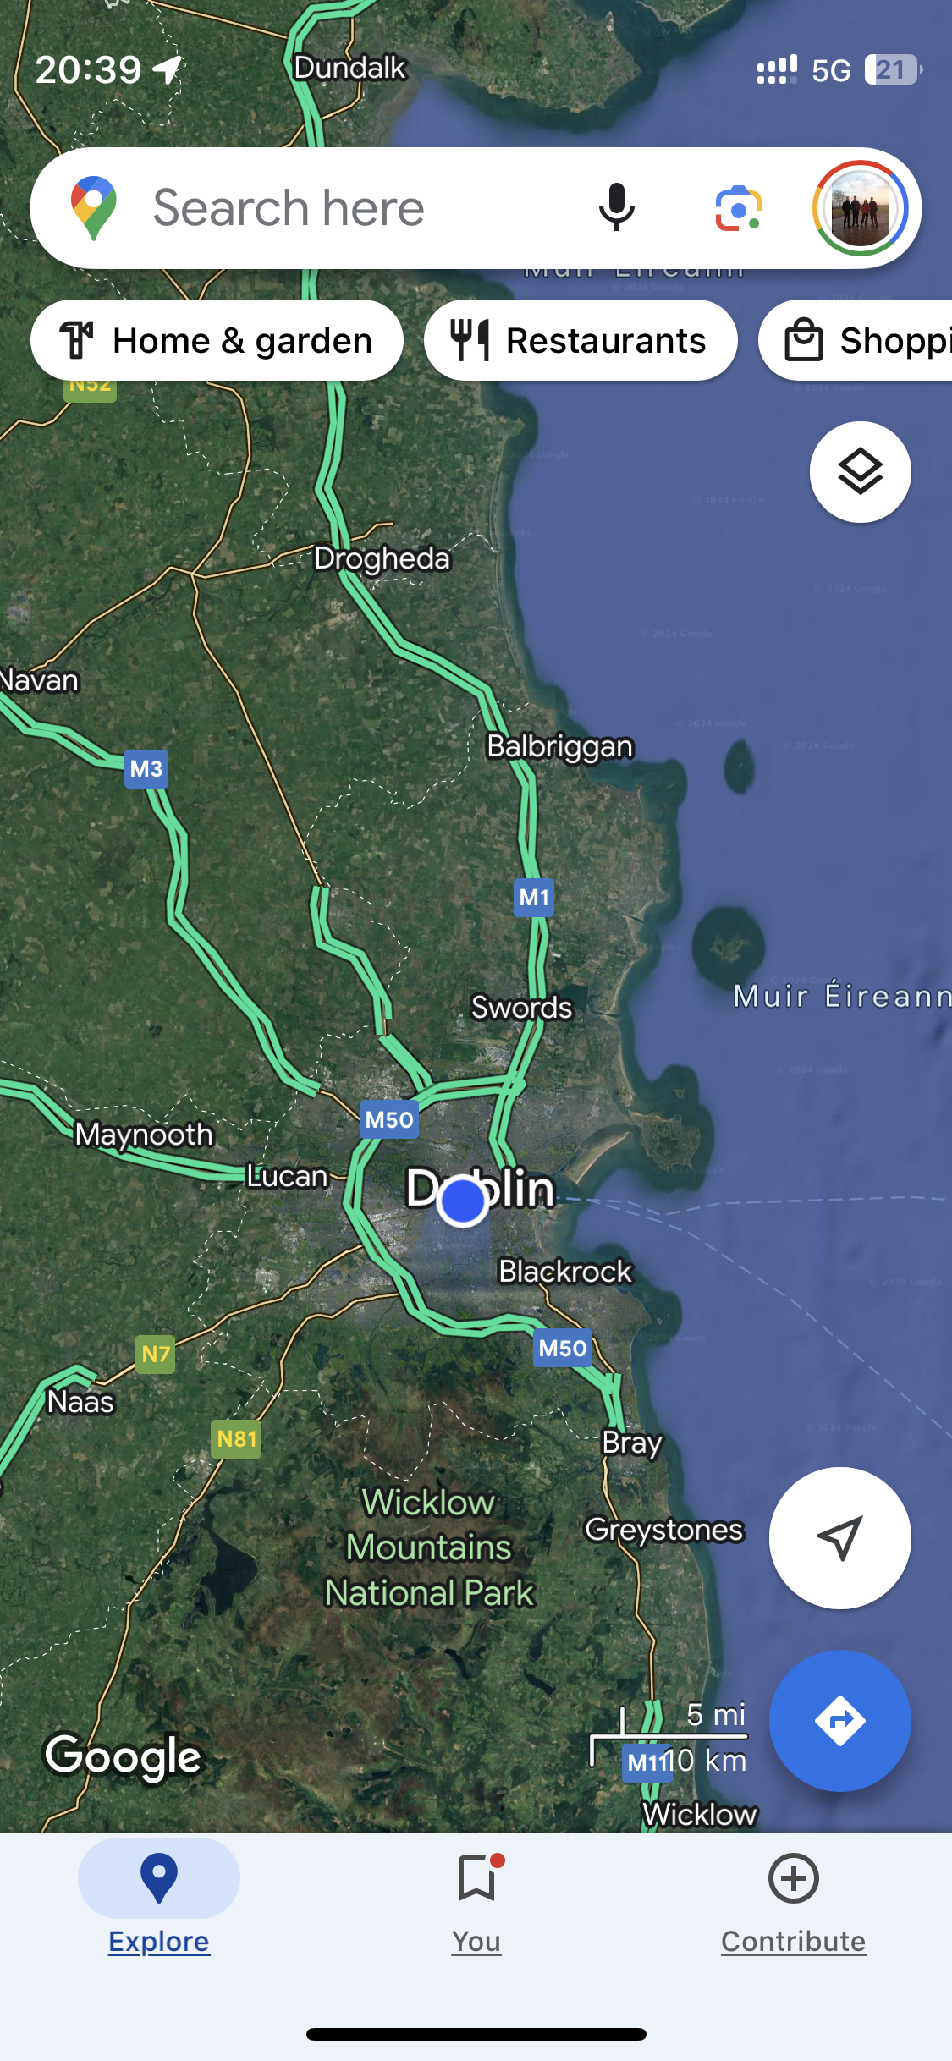This screenshot has height=2061, width=952.
Task: Start directions with blue arrow button
Action: (840, 1720)
